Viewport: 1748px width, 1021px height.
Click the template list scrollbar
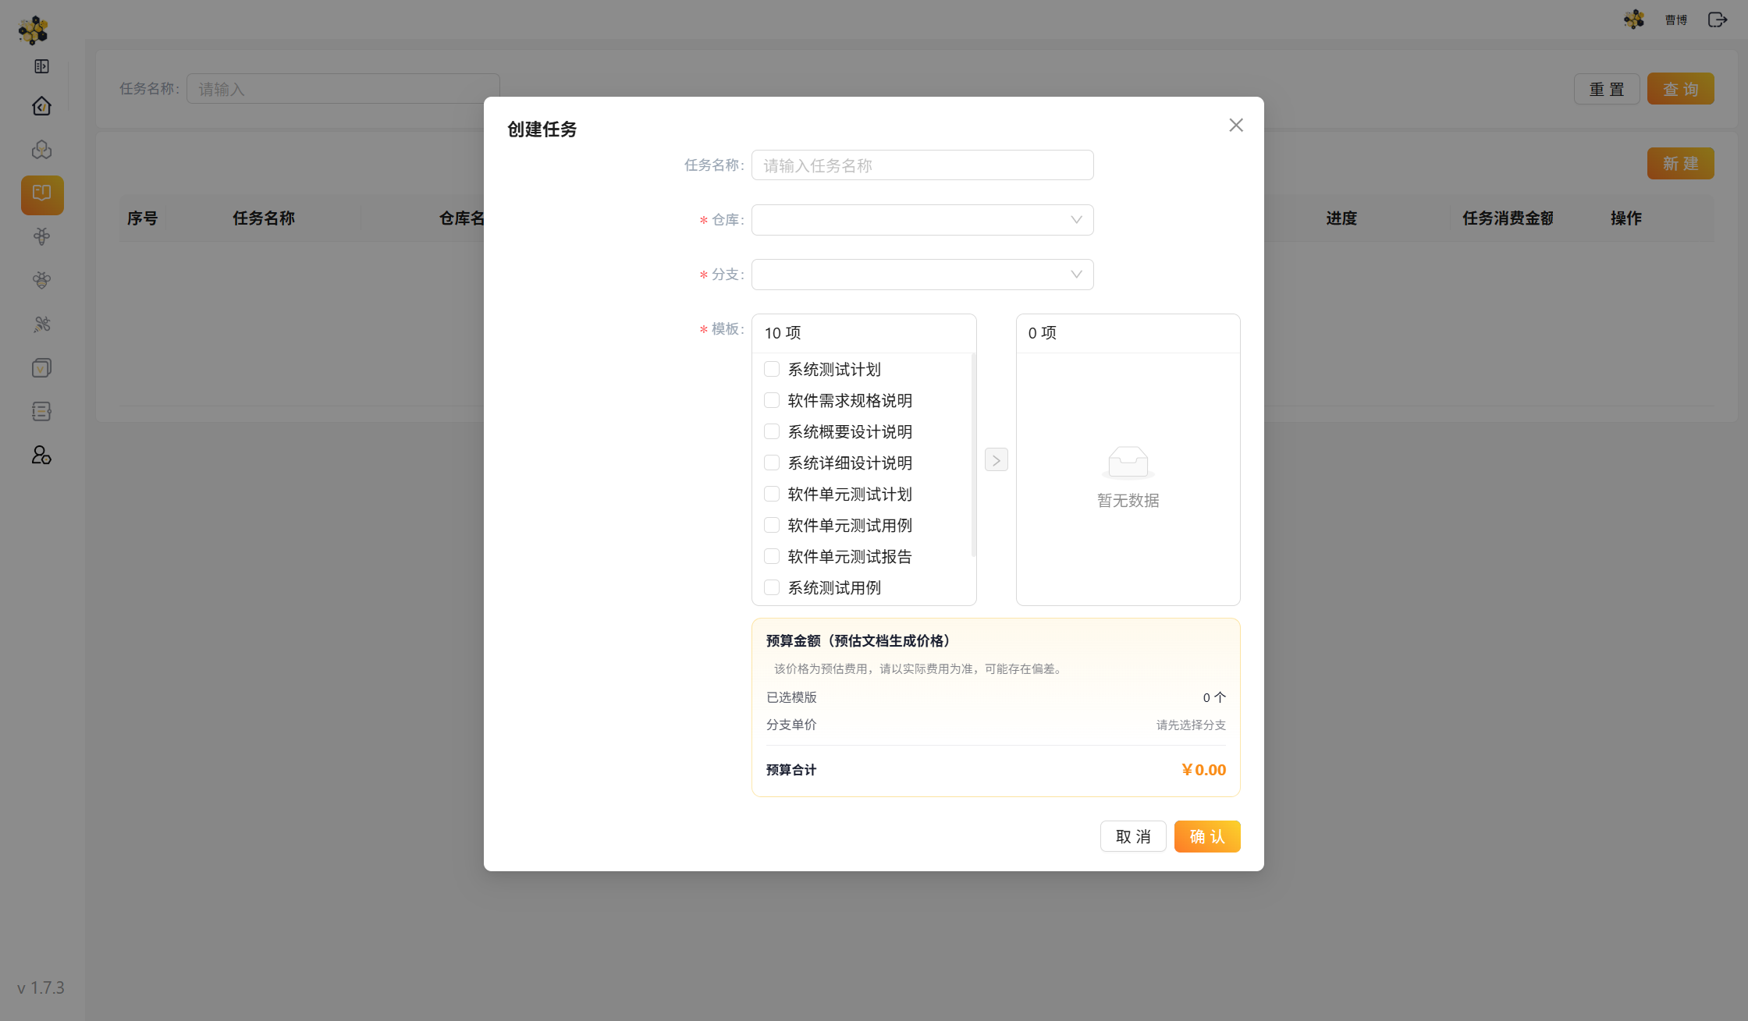coord(973,456)
